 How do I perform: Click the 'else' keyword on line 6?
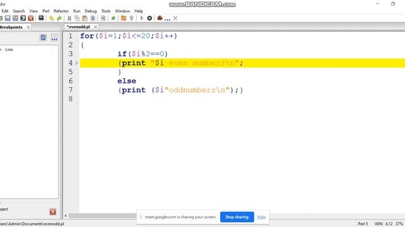coord(127,81)
